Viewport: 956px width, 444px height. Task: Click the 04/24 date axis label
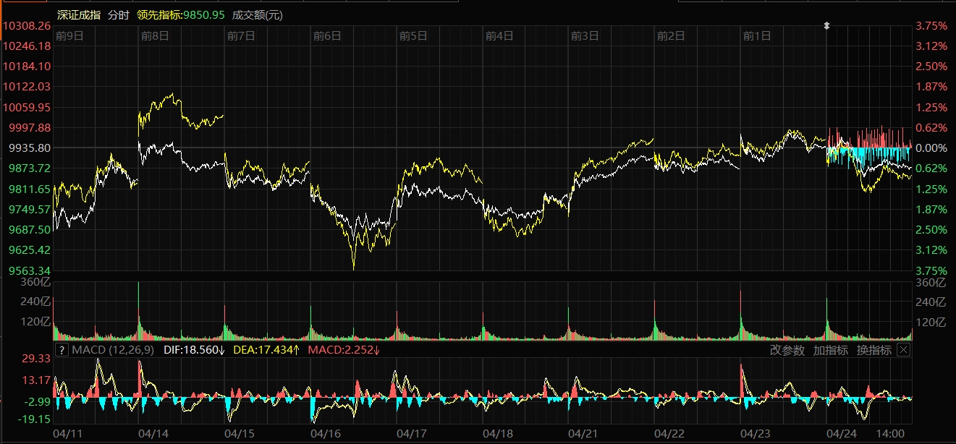(x=842, y=434)
